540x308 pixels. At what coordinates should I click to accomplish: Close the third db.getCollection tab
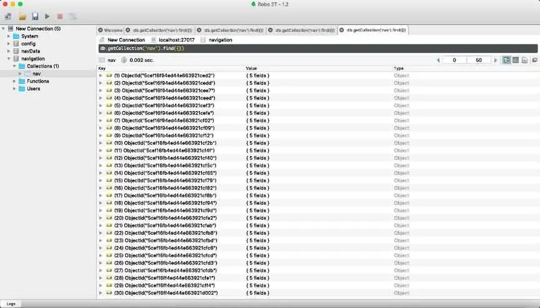point(271,30)
